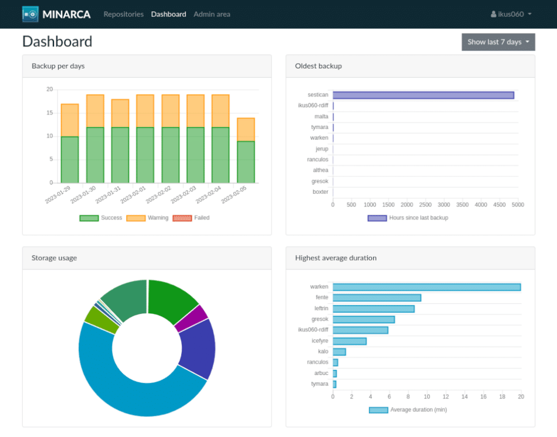Expand the date range selector menu

498,42
